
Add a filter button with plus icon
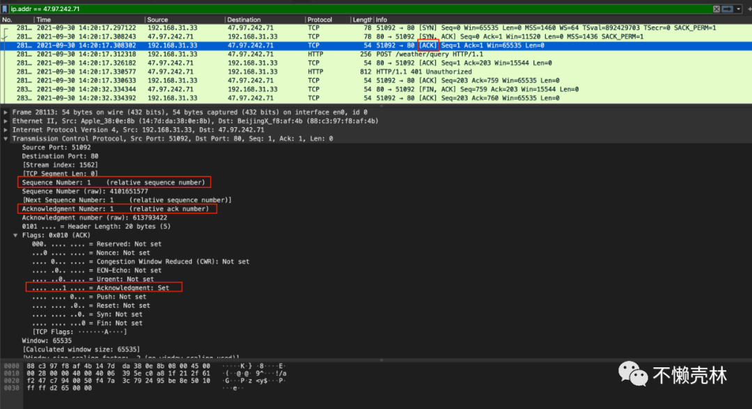[749, 8]
